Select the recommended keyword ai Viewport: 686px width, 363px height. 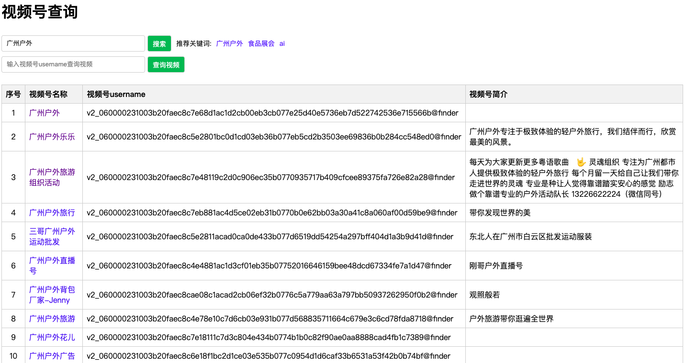[282, 43]
